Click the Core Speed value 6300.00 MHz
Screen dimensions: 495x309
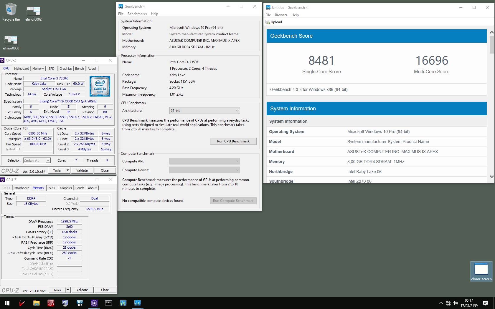tap(38, 133)
